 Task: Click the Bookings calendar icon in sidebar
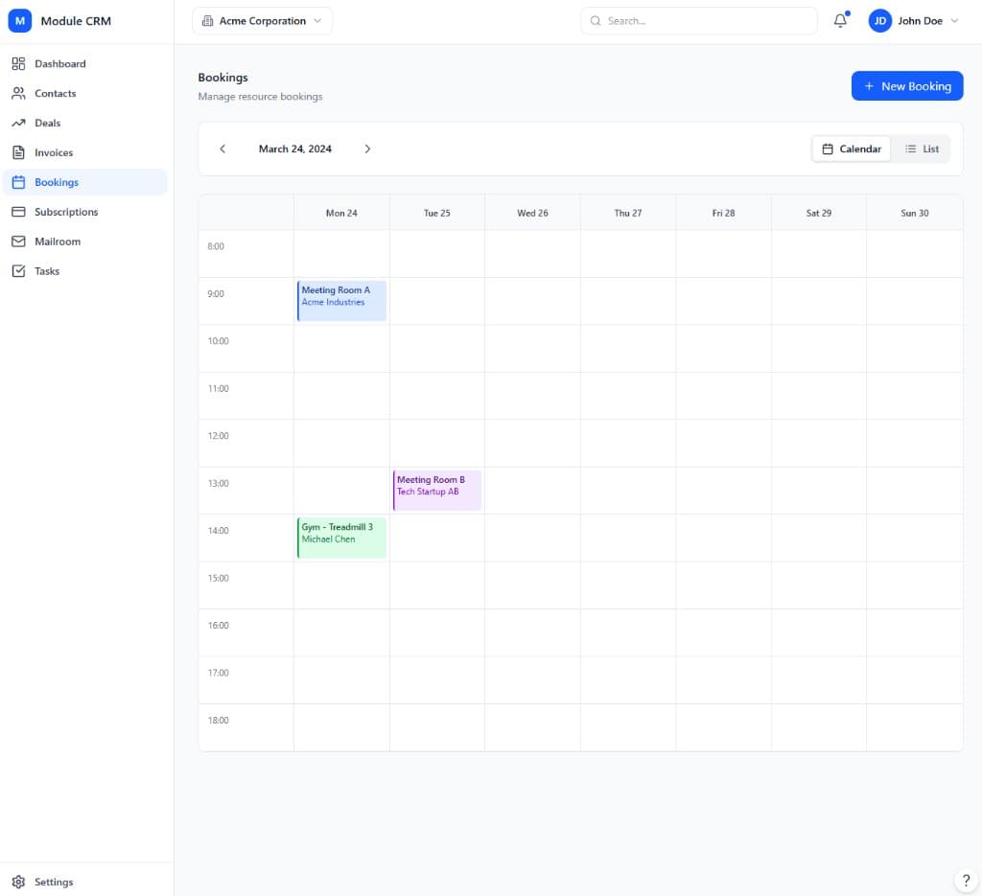pyautogui.click(x=19, y=182)
